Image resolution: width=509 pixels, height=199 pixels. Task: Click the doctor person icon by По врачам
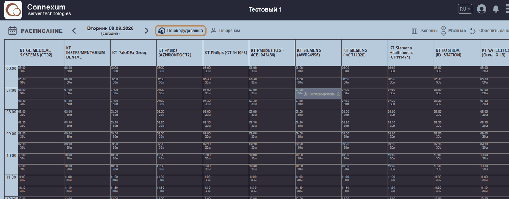214,31
